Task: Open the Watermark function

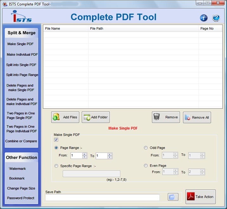Action: pos(17,169)
